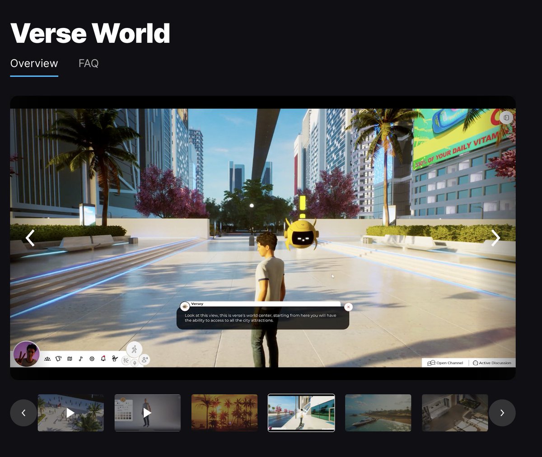This screenshot has width=542, height=457.
Task: Go to previous slide with left chevron
Action: point(30,238)
